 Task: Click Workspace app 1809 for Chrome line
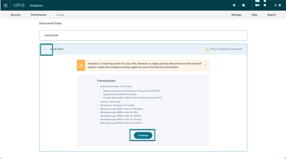tap(121, 119)
